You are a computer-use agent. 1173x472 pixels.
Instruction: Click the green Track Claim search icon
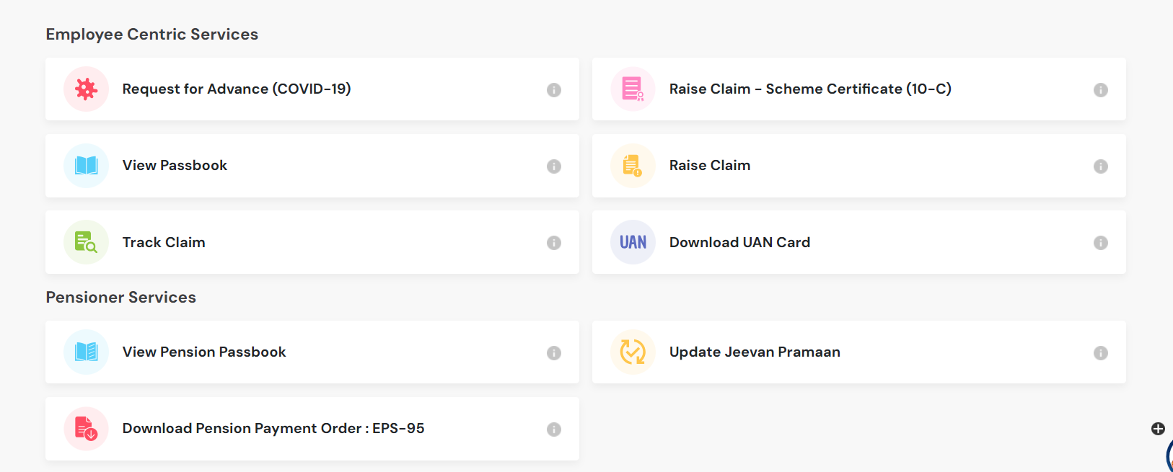point(86,242)
